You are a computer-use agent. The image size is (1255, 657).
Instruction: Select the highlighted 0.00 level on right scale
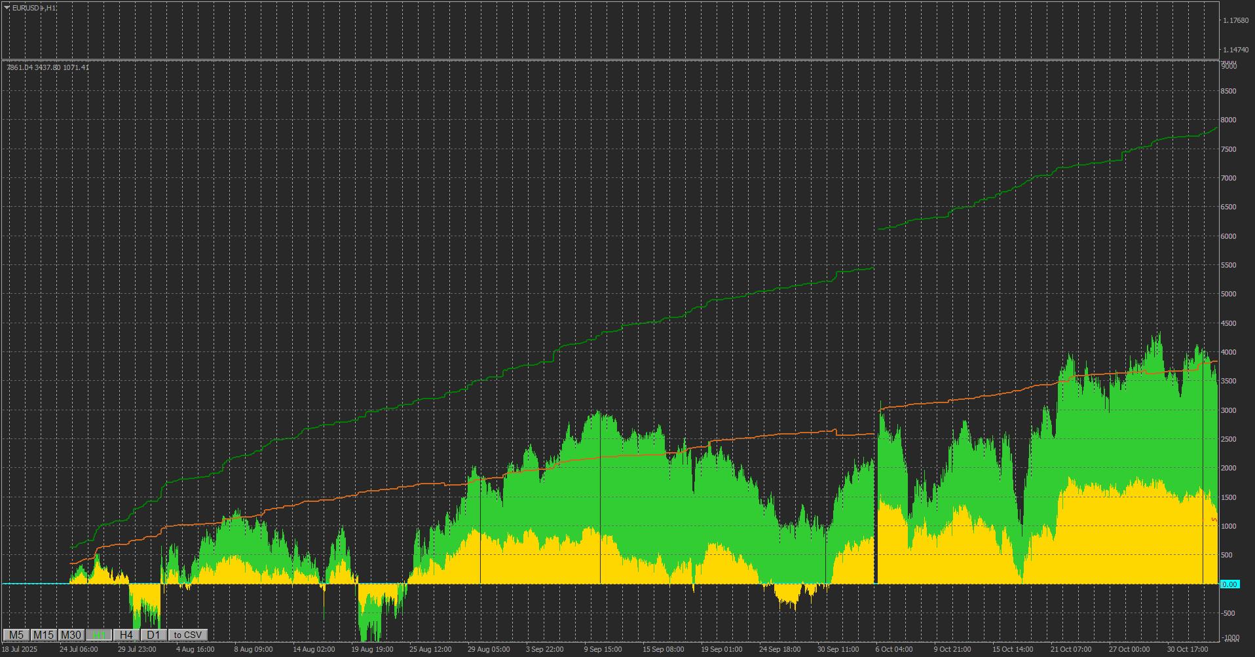[x=1231, y=583]
